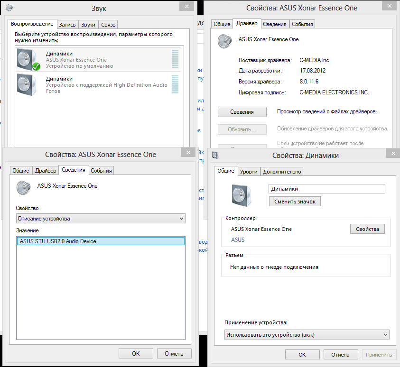Select High Definition Audio speaker device icon
This screenshot has height=367, width=400.
click(x=26, y=85)
